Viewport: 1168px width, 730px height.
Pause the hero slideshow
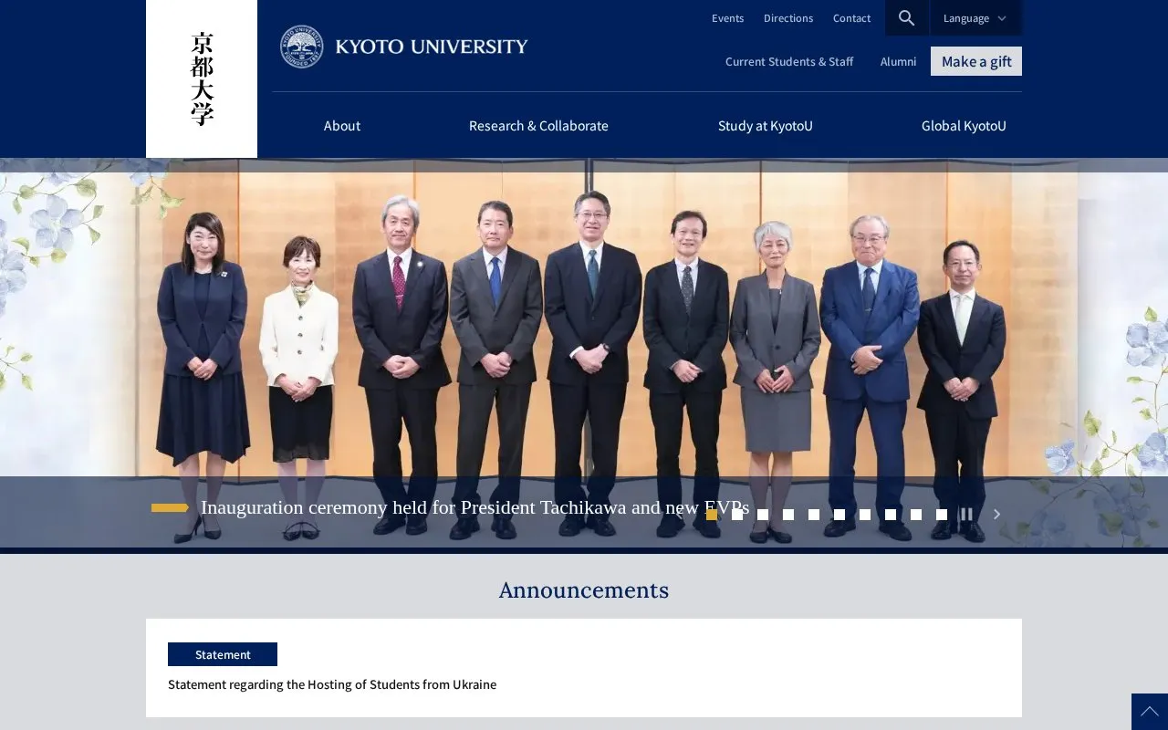[966, 515]
